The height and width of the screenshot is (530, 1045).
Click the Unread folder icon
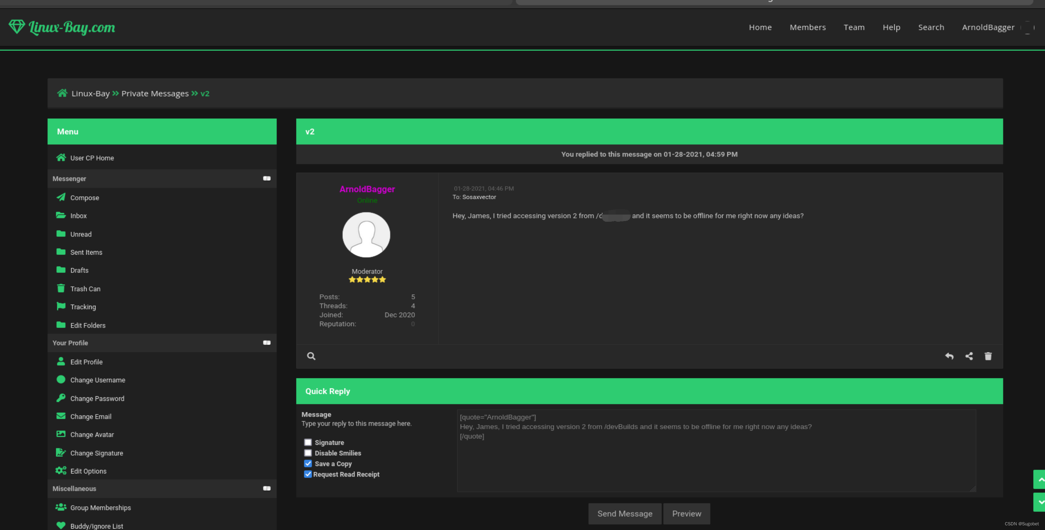[61, 234]
